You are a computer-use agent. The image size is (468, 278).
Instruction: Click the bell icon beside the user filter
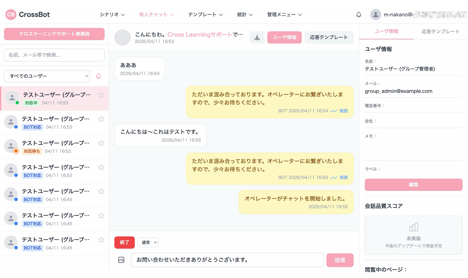[x=98, y=76]
